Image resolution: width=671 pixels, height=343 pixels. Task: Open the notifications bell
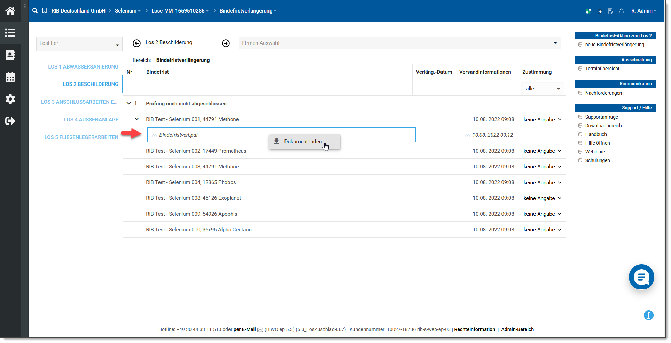tap(622, 11)
